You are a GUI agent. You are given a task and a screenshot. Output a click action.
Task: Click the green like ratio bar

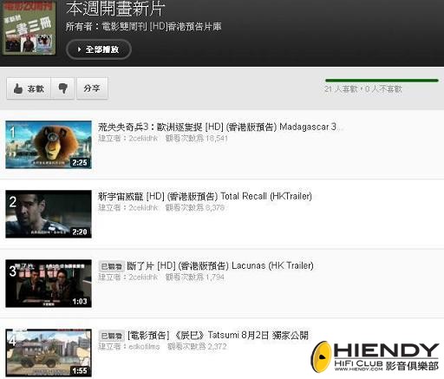click(x=382, y=81)
